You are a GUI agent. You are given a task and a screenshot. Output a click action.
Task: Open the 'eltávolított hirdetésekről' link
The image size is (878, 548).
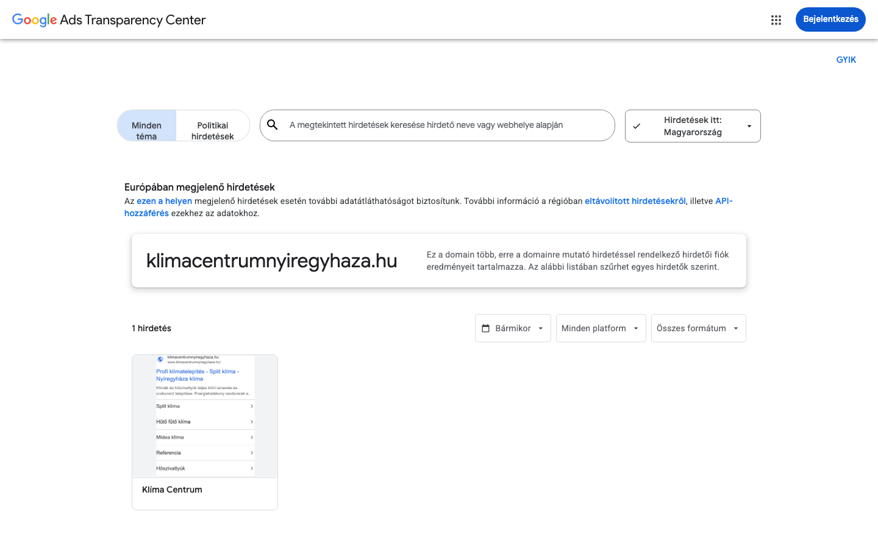point(635,201)
